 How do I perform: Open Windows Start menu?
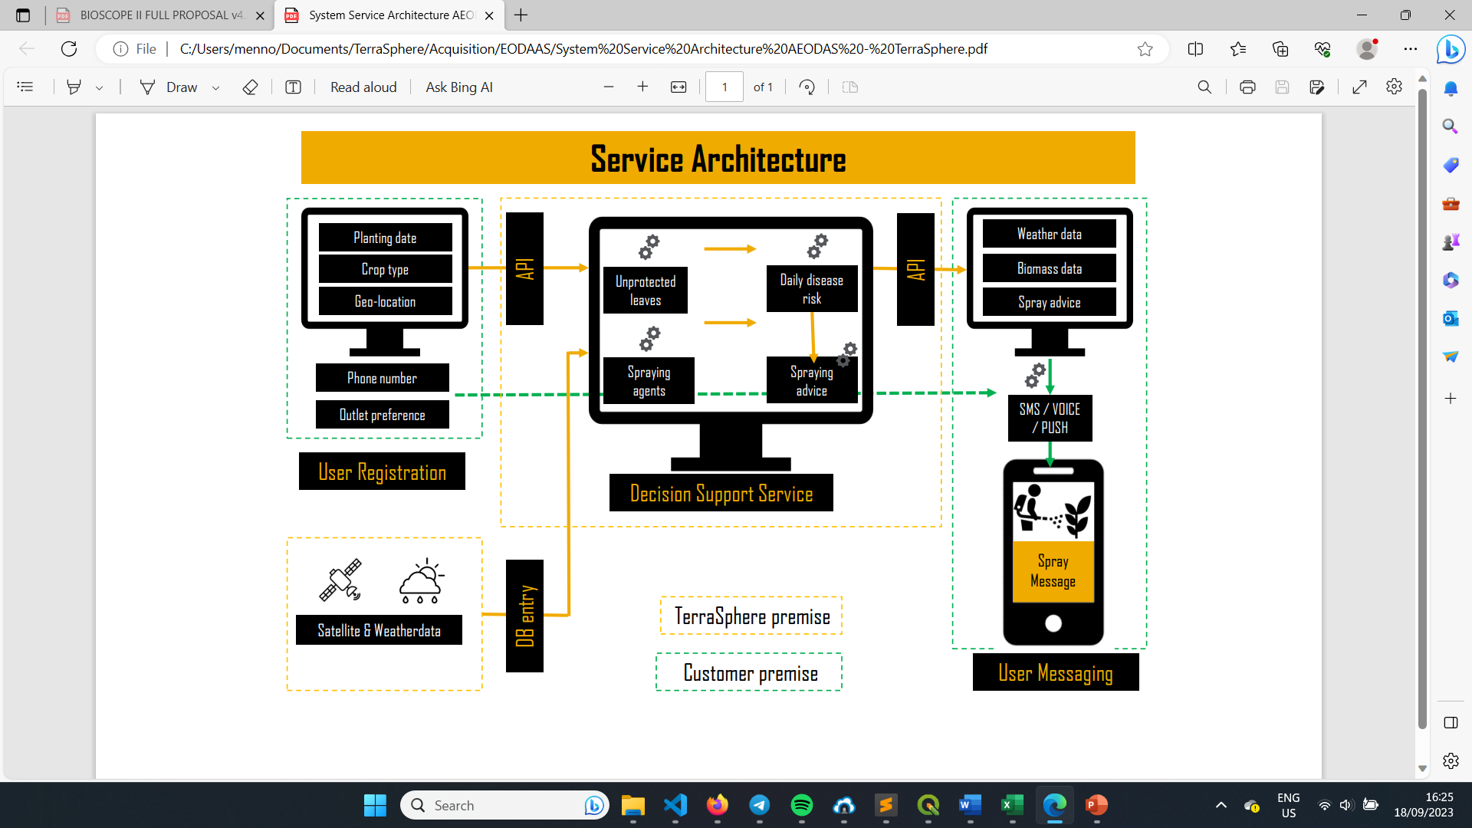click(x=375, y=805)
